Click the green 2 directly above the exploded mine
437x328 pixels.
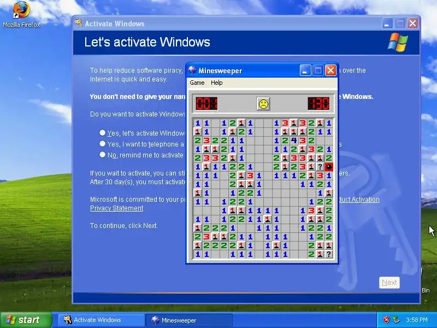[329, 158]
